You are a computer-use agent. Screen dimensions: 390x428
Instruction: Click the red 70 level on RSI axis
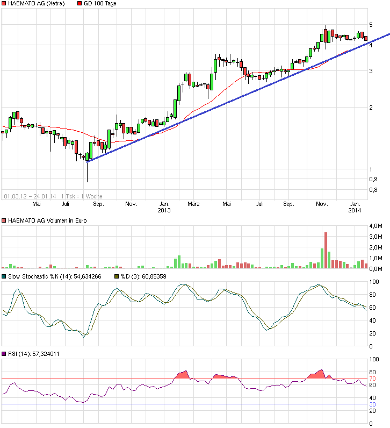click(x=371, y=379)
